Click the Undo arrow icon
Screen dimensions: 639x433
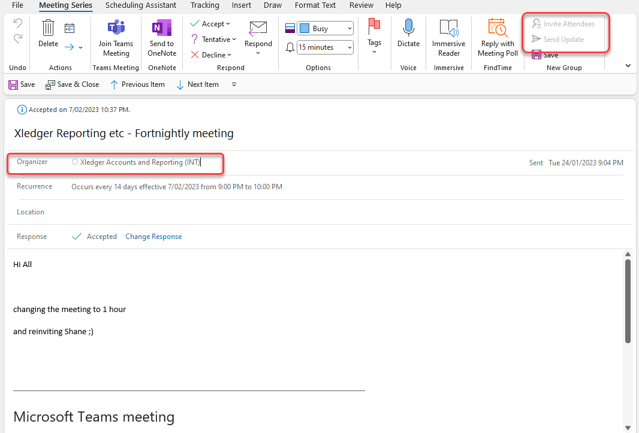pyautogui.click(x=17, y=23)
